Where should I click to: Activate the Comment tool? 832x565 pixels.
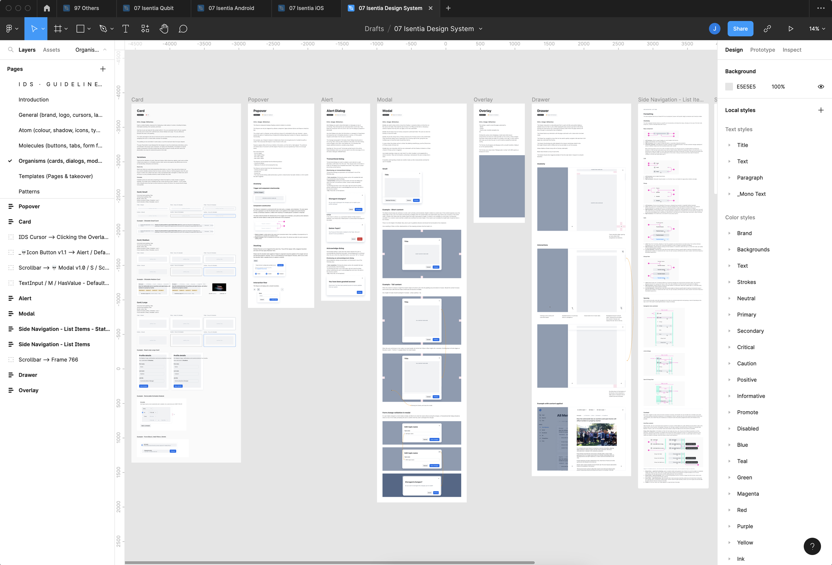pos(183,29)
